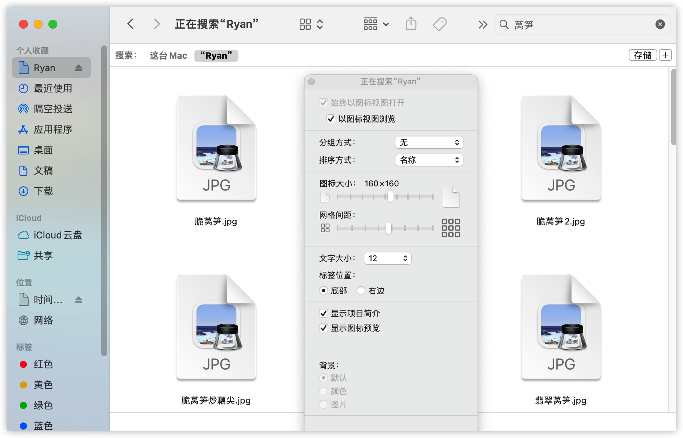Click the Share icon in toolbar
The width and height of the screenshot is (683, 438).
[x=411, y=24]
